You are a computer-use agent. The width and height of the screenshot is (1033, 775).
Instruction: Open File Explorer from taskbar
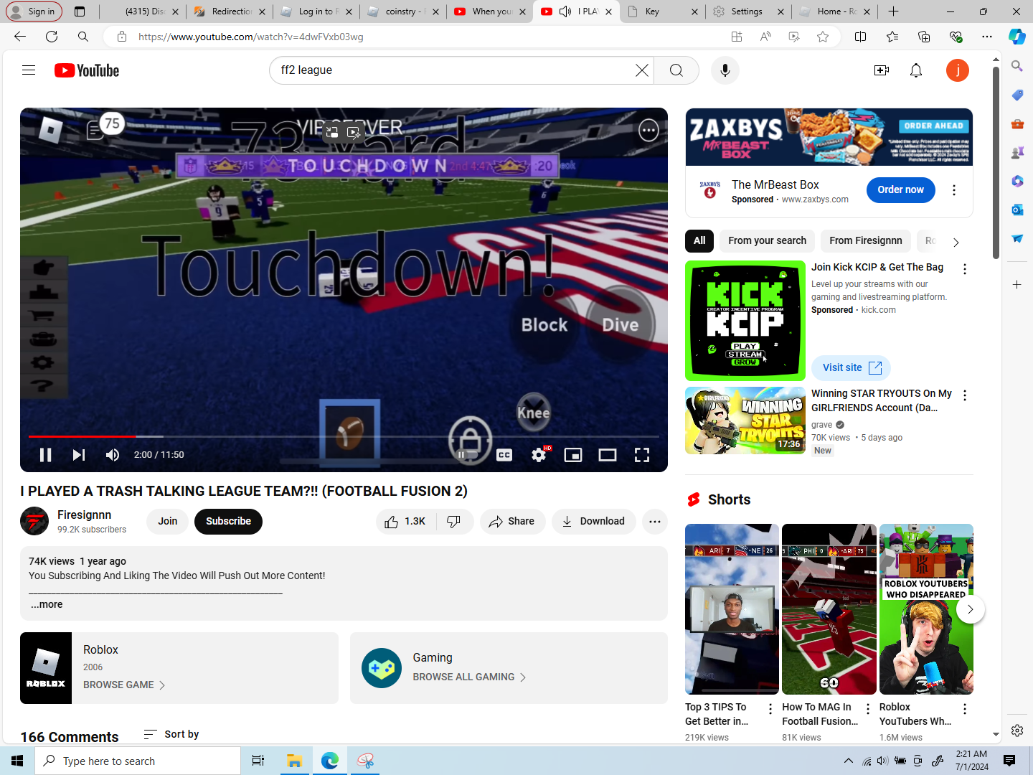[x=294, y=761]
